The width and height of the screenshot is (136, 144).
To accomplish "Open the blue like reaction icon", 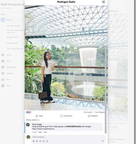I will [27, 112].
